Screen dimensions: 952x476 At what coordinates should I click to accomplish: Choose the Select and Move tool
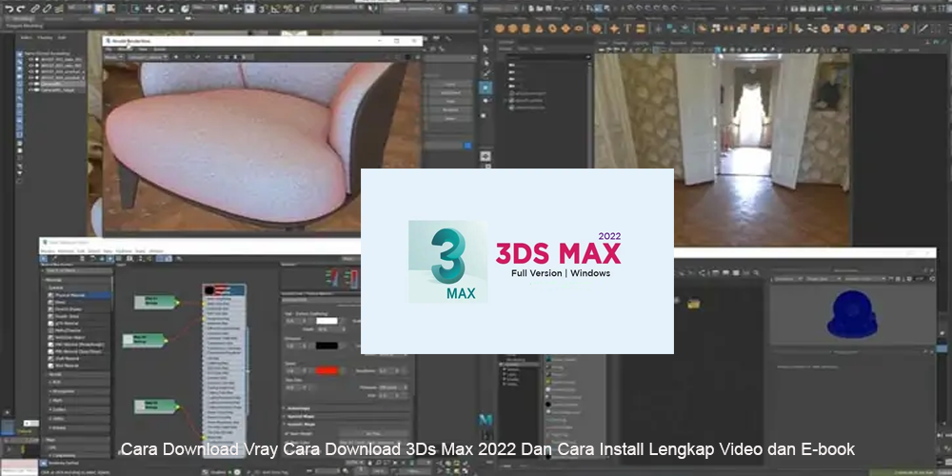149,10
